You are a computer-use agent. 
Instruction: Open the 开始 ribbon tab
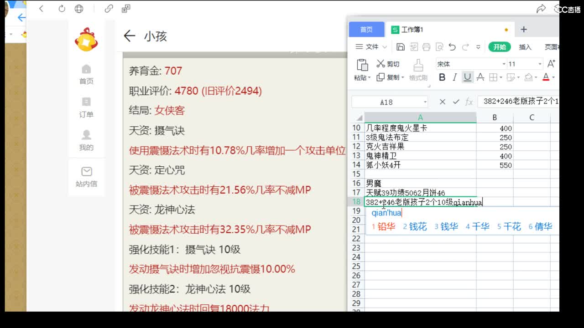click(x=500, y=47)
